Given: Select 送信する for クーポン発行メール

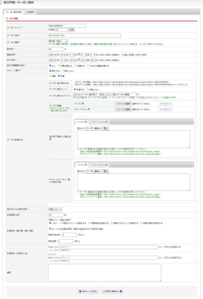Looking at the screenshot, I should pyautogui.click(x=75, y=89).
